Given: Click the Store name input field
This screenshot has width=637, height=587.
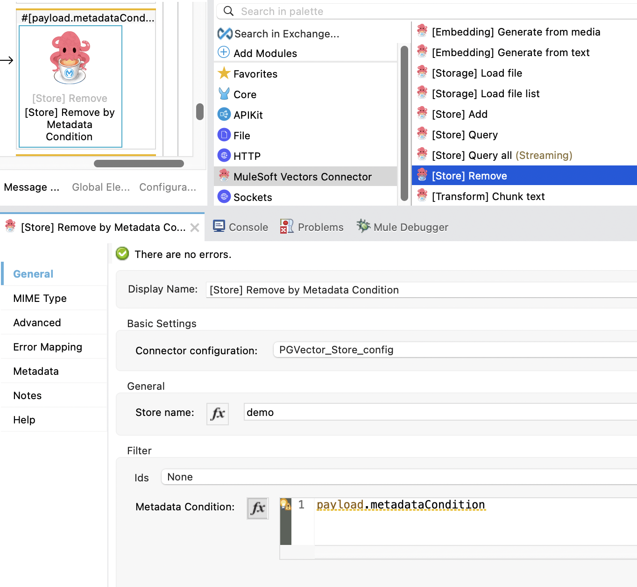Looking at the screenshot, I should point(440,412).
